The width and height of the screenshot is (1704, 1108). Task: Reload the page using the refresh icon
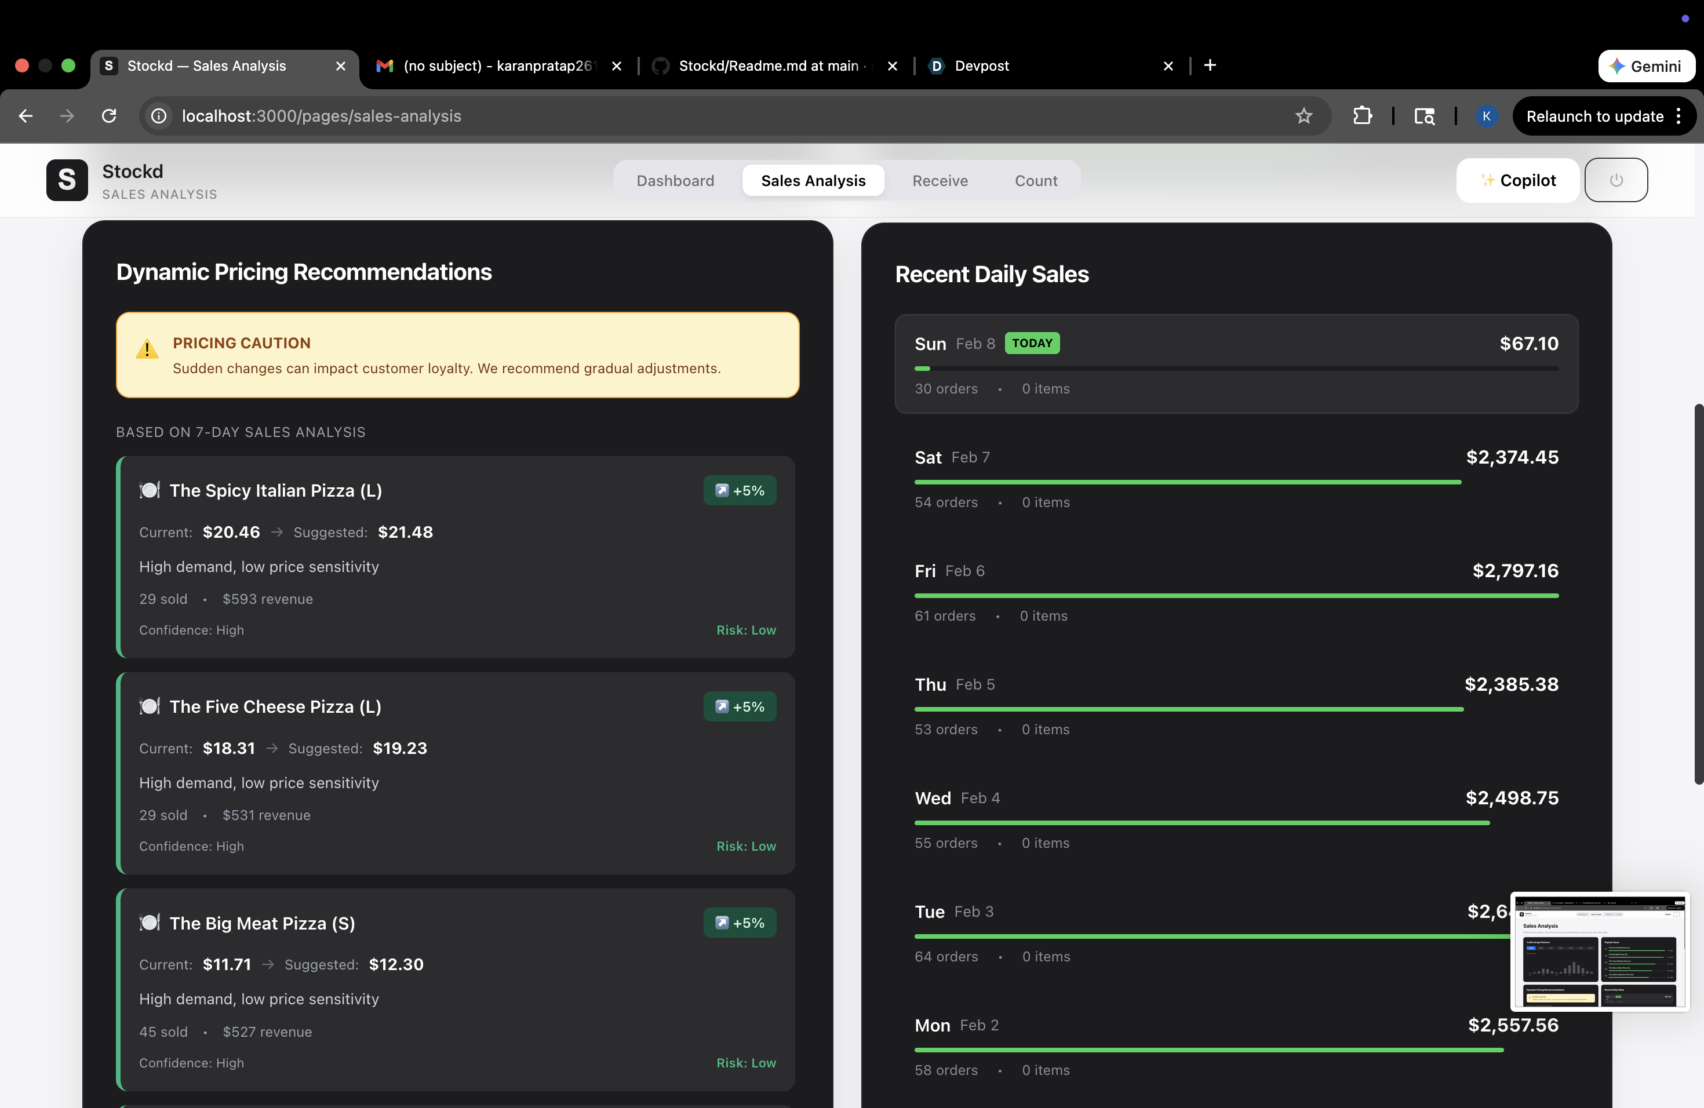point(109,116)
